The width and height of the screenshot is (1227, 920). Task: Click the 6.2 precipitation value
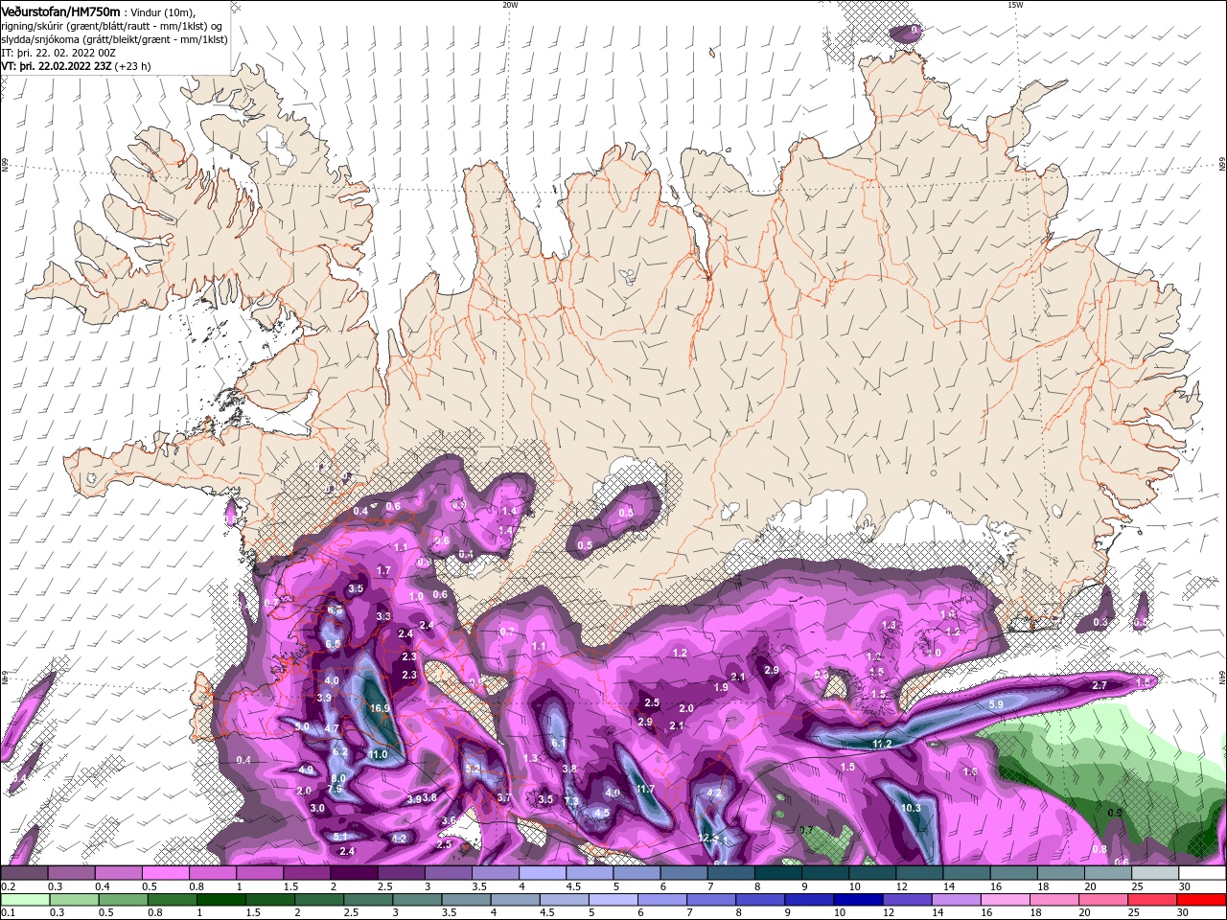tap(339, 752)
